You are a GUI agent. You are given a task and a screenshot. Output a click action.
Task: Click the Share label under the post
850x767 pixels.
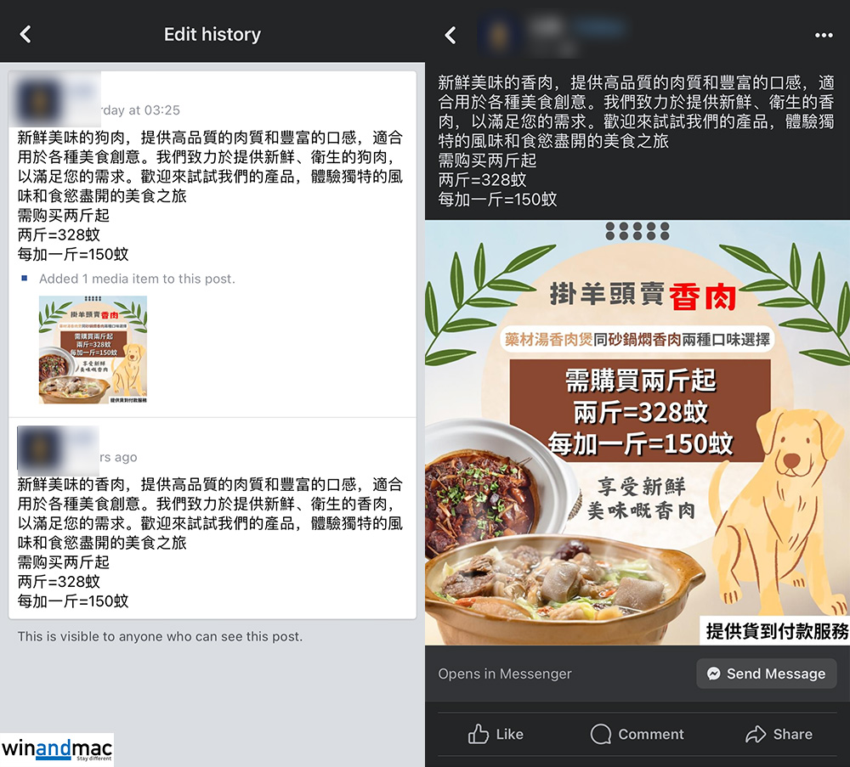(792, 734)
